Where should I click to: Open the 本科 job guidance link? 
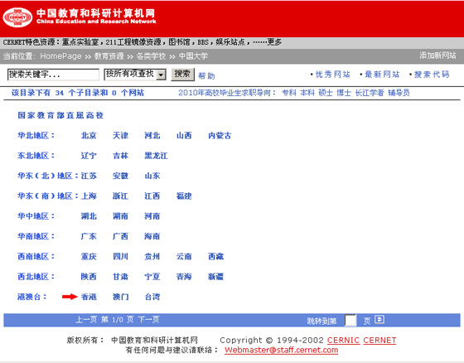click(307, 93)
